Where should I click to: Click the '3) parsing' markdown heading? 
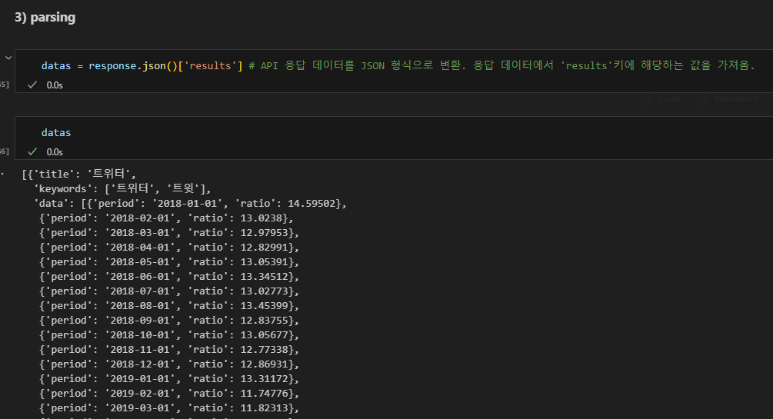[x=45, y=17]
